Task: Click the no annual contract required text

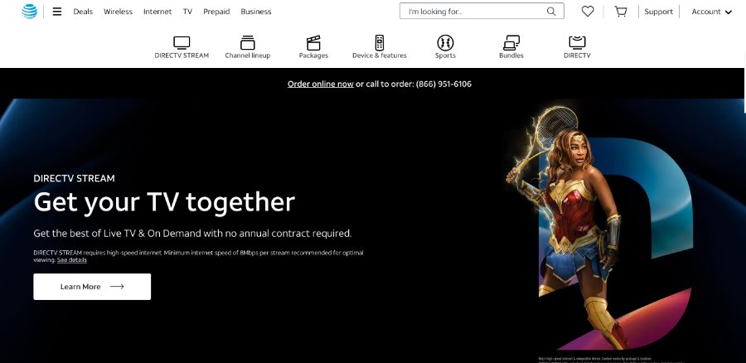Action: click(x=290, y=233)
